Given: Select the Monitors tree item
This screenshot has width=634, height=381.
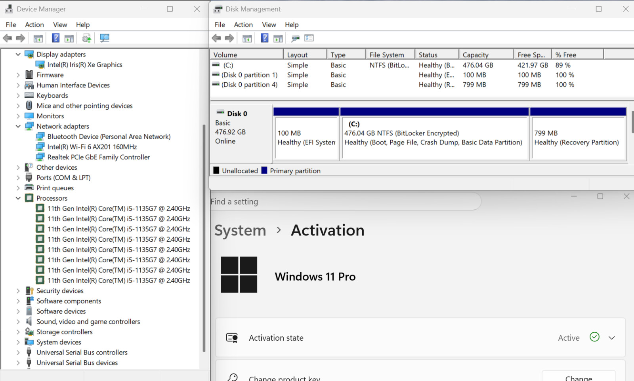Looking at the screenshot, I should point(50,116).
